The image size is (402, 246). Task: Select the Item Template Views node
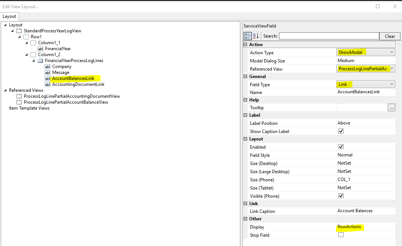[x=29, y=108]
